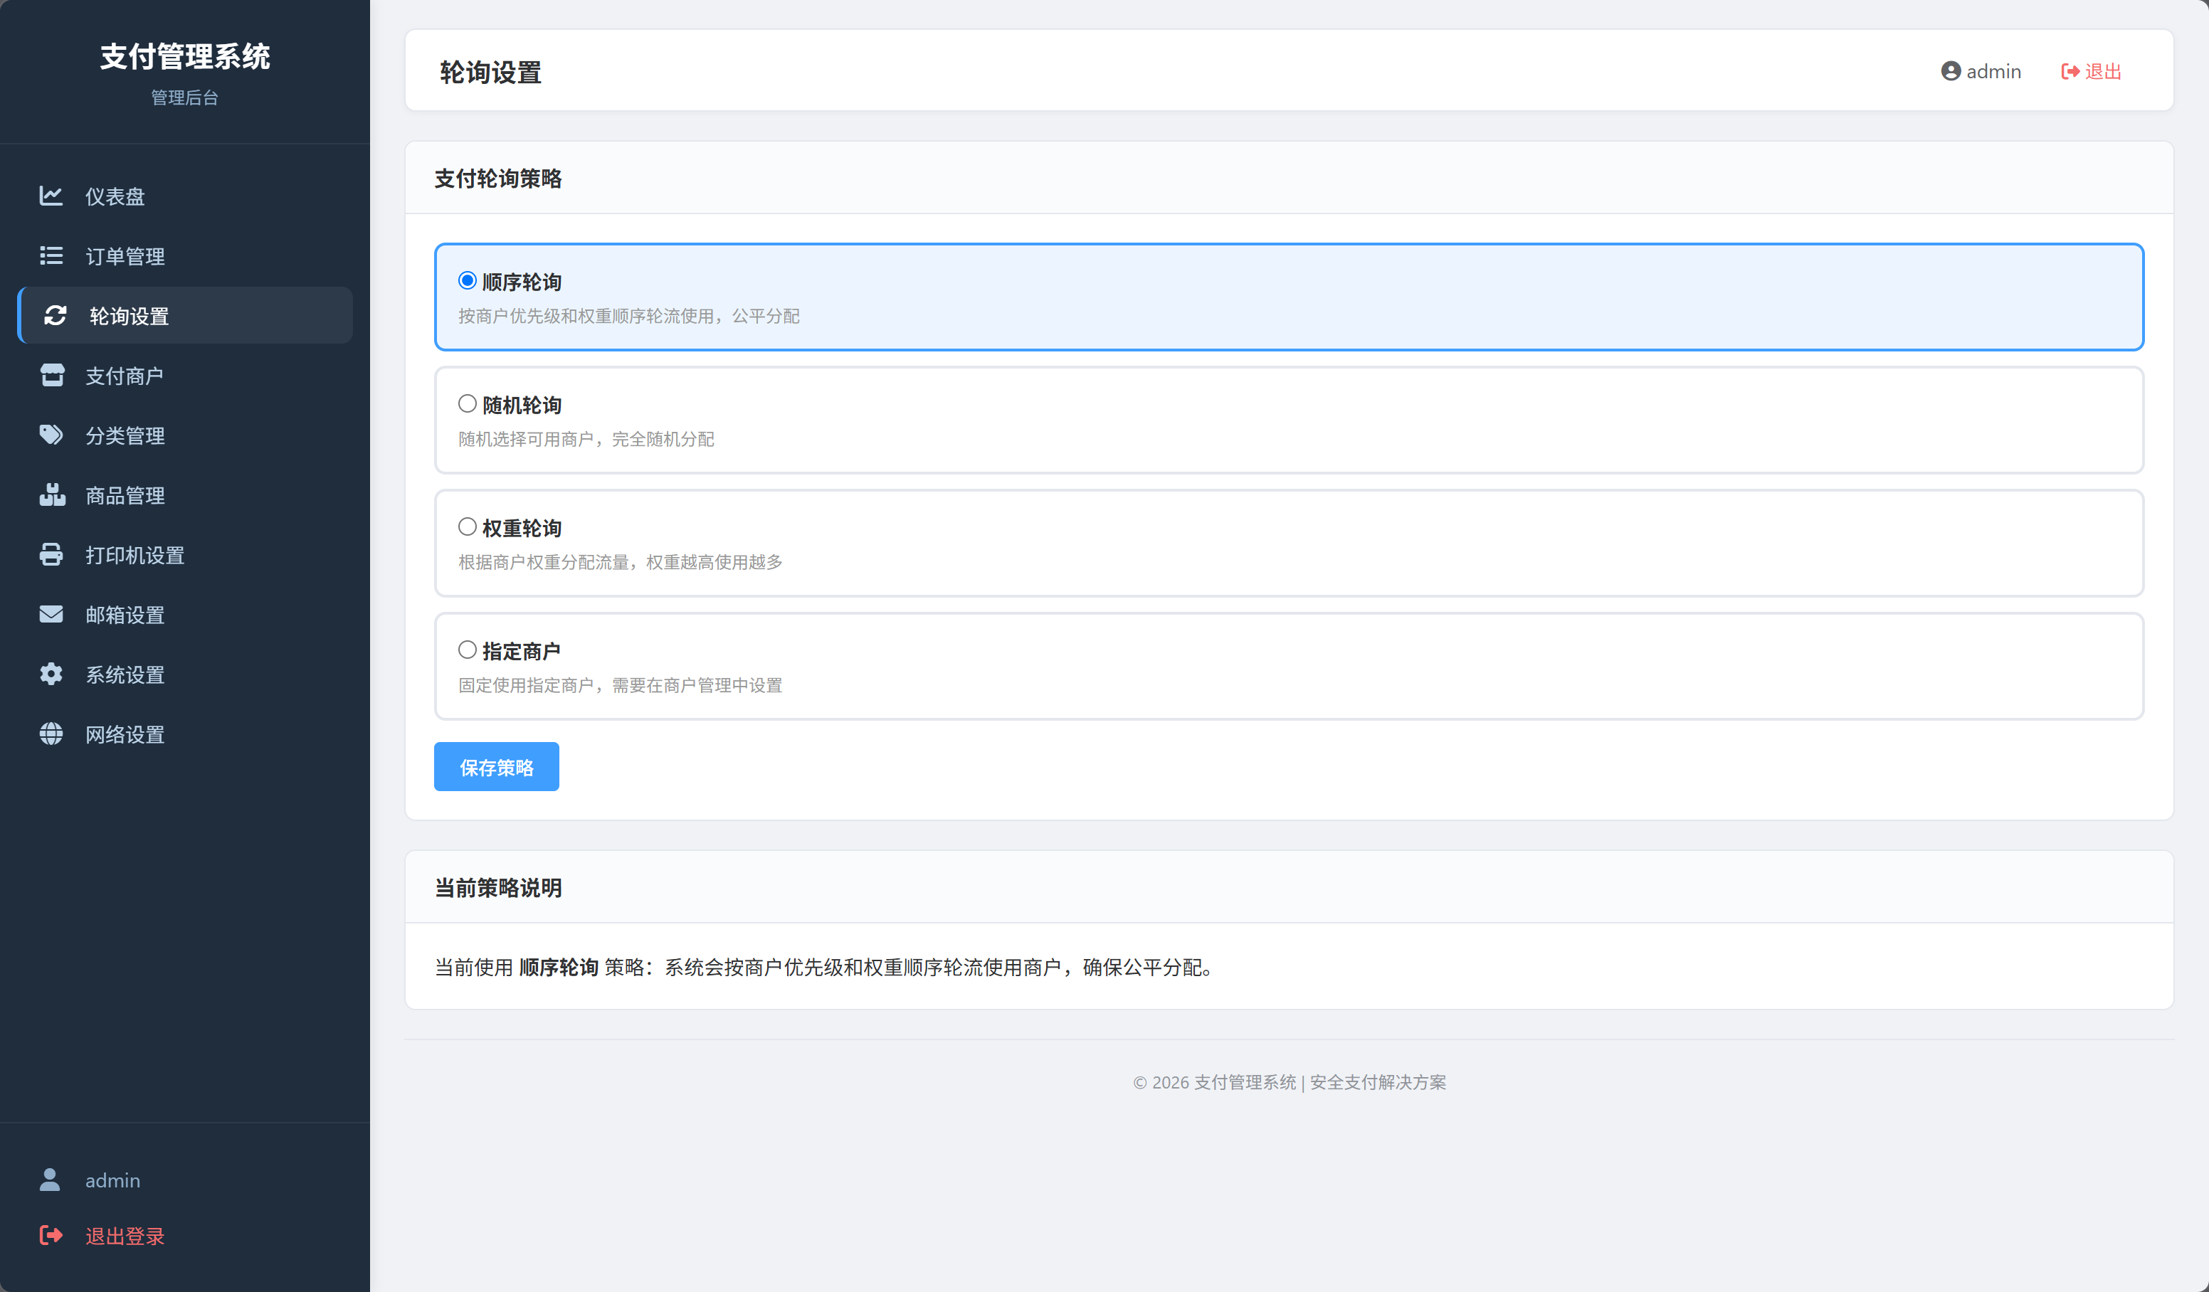2209x1292 pixels.
Task: Click the 随机轮询 option label
Action: [x=522, y=405]
